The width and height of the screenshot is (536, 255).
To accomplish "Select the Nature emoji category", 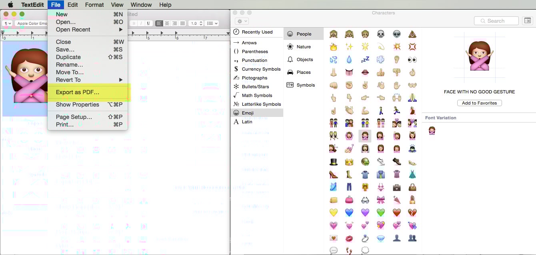I will [304, 47].
